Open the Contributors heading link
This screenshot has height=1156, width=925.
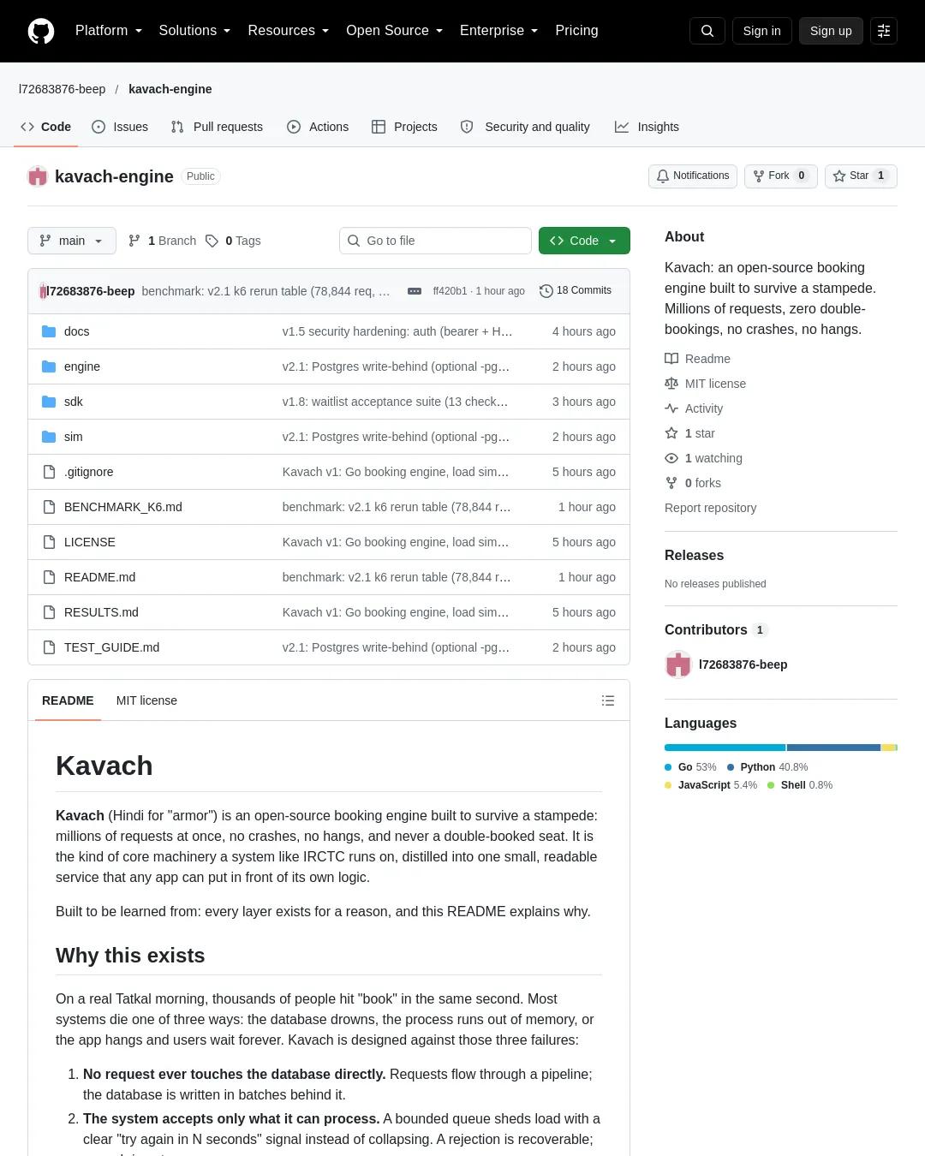pos(716,629)
